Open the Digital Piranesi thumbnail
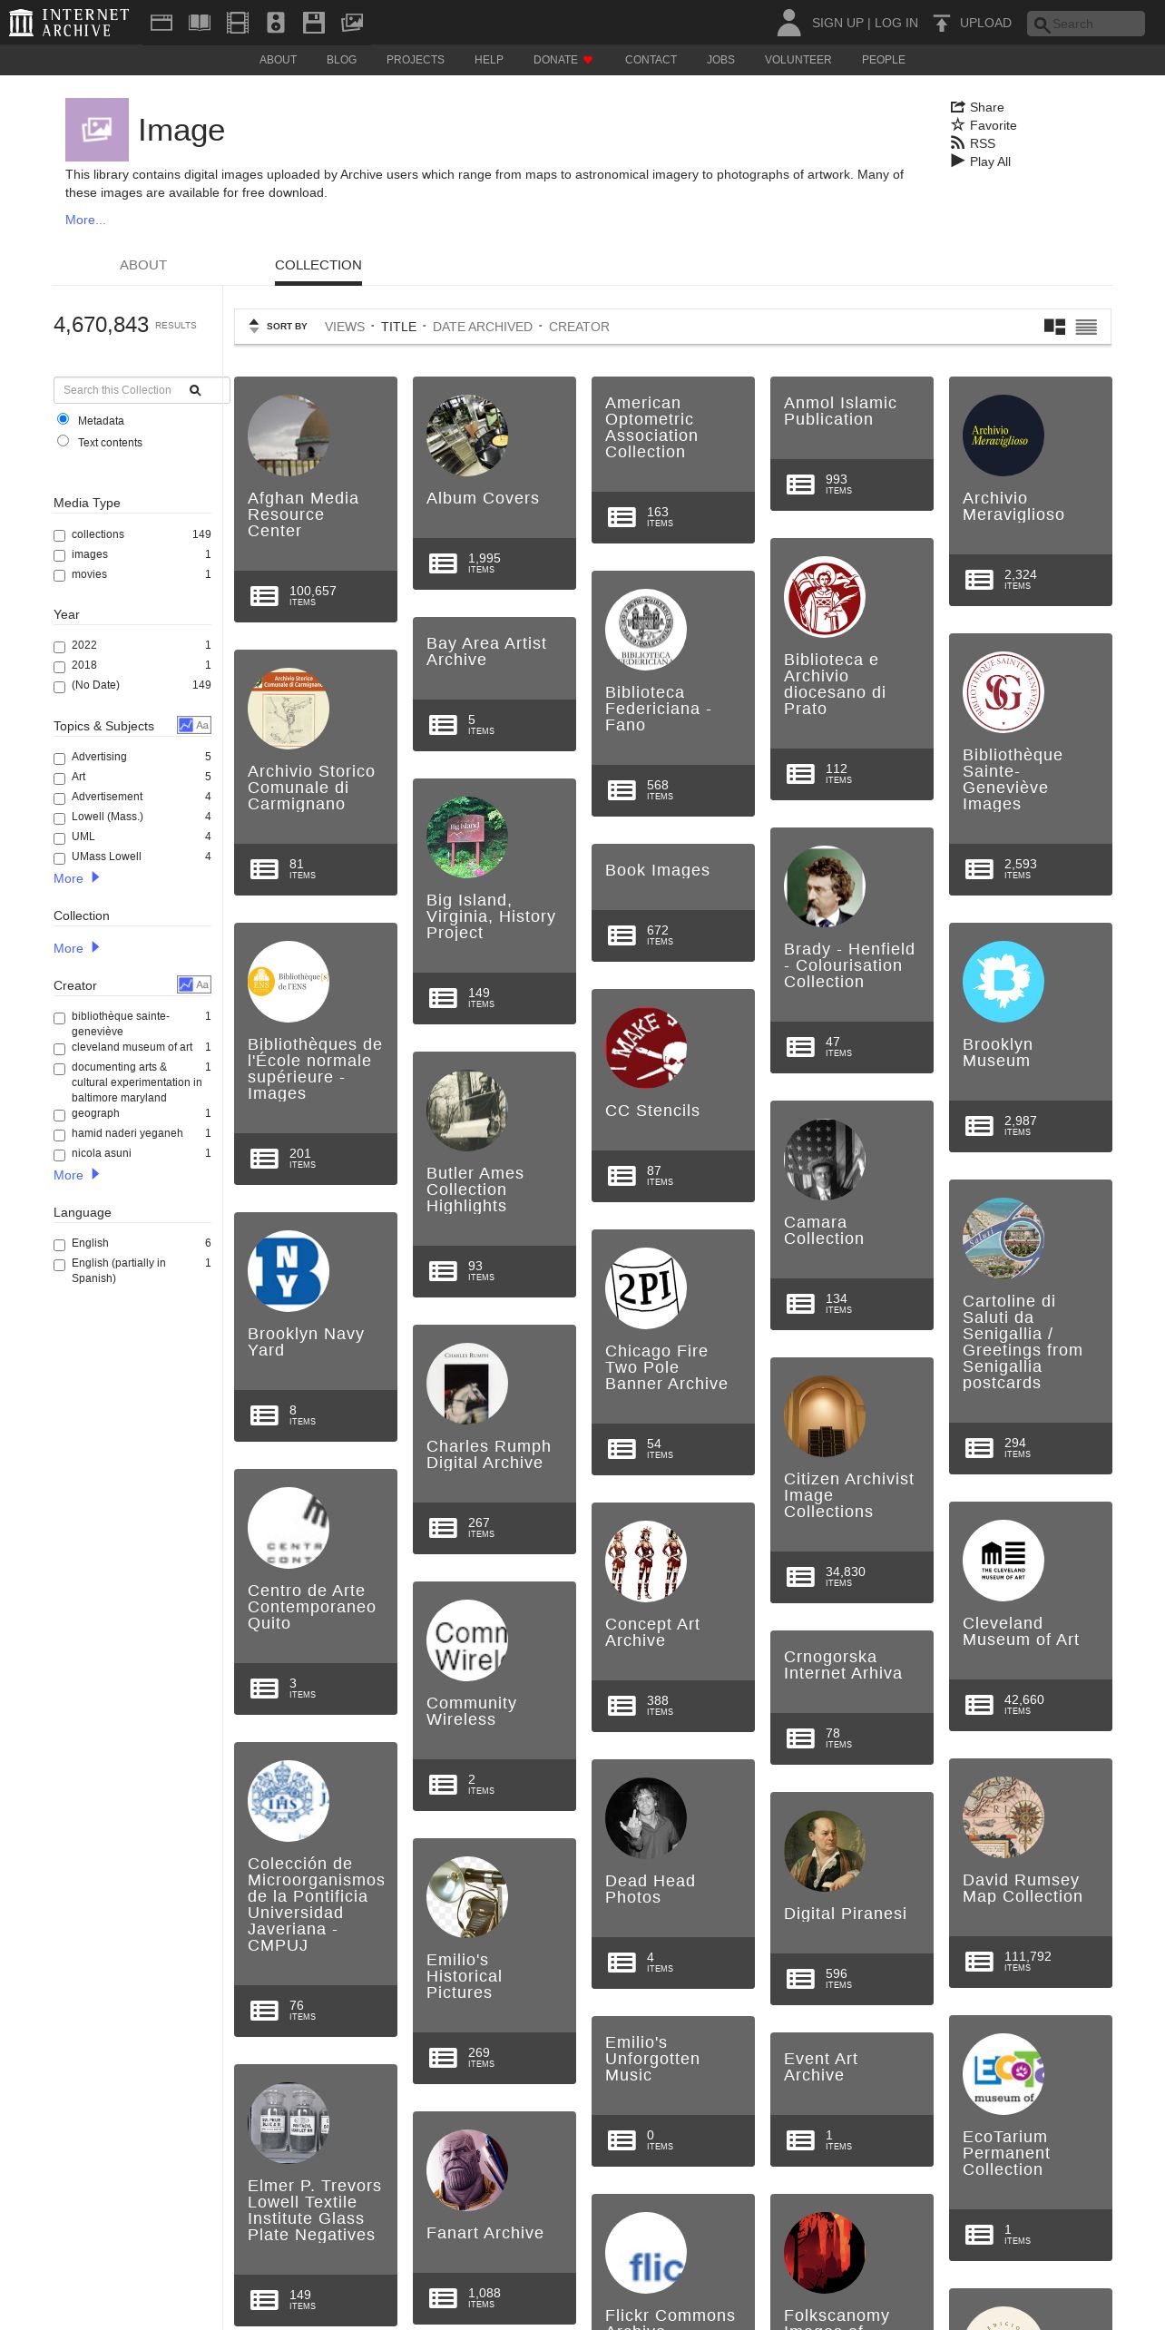Screen dimensions: 1165x2330 (825, 1851)
